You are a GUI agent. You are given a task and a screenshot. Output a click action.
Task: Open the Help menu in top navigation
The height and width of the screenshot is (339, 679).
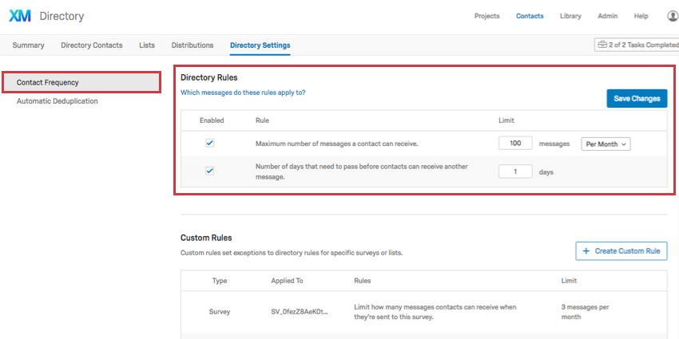coord(641,16)
